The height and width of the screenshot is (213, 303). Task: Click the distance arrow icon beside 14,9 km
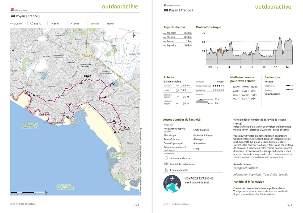click(x=177, y=85)
